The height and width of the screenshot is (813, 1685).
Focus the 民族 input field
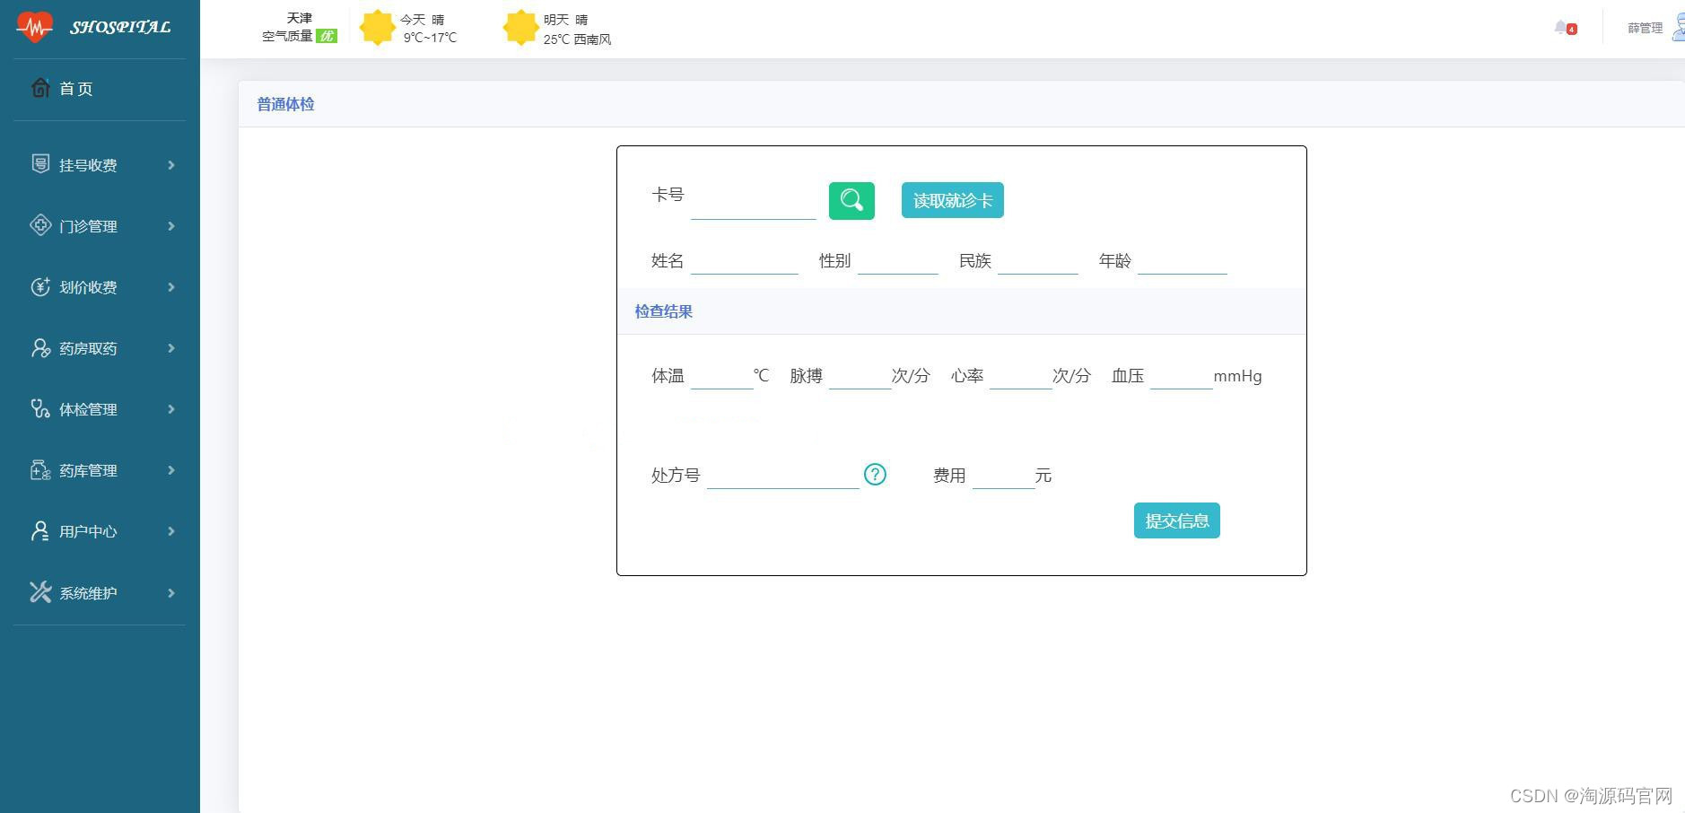click(1038, 261)
